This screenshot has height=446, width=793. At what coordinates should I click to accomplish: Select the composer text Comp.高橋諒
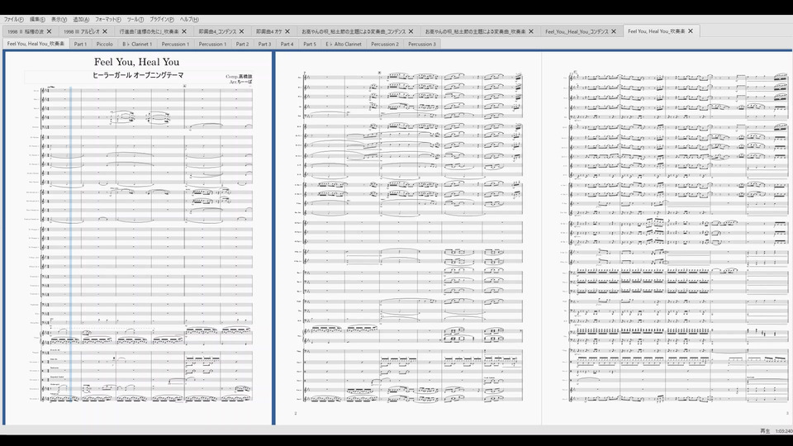tap(240, 76)
